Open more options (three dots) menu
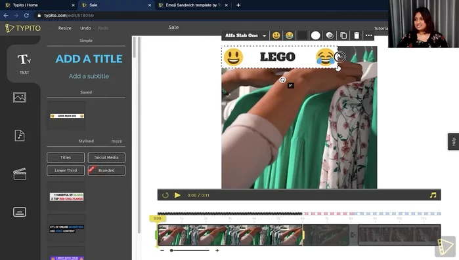The image size is (459, 260). (369, 35)
